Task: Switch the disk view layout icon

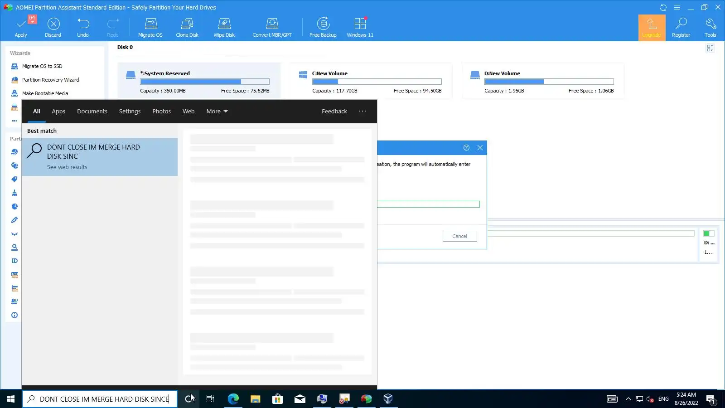Action: [710, 48]
